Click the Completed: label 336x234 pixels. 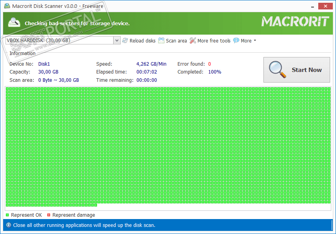[190, 72]
